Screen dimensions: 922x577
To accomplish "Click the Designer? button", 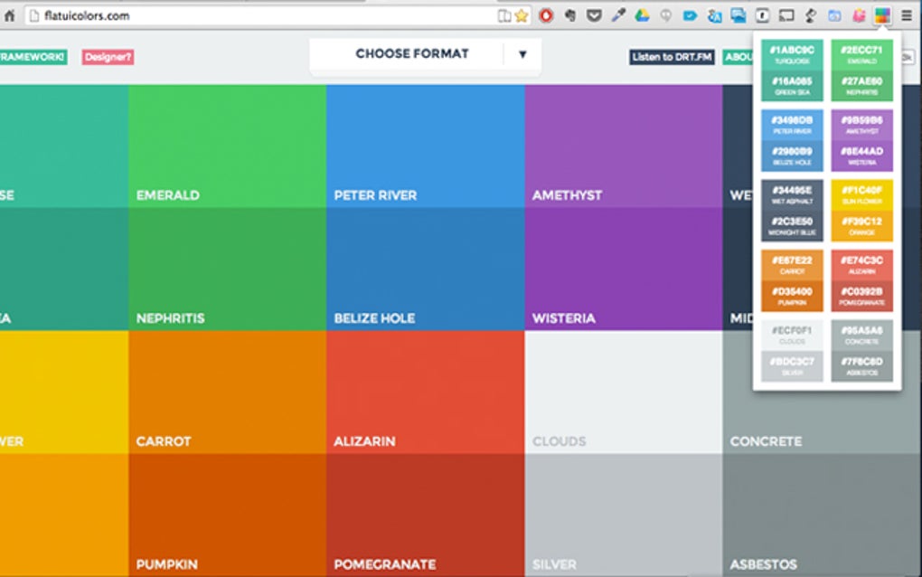I will [107, 55].
